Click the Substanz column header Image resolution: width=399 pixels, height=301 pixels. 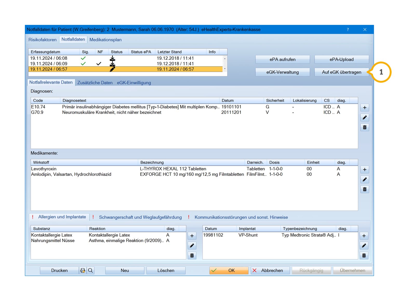pyautogui.click(x=59, y=229)
